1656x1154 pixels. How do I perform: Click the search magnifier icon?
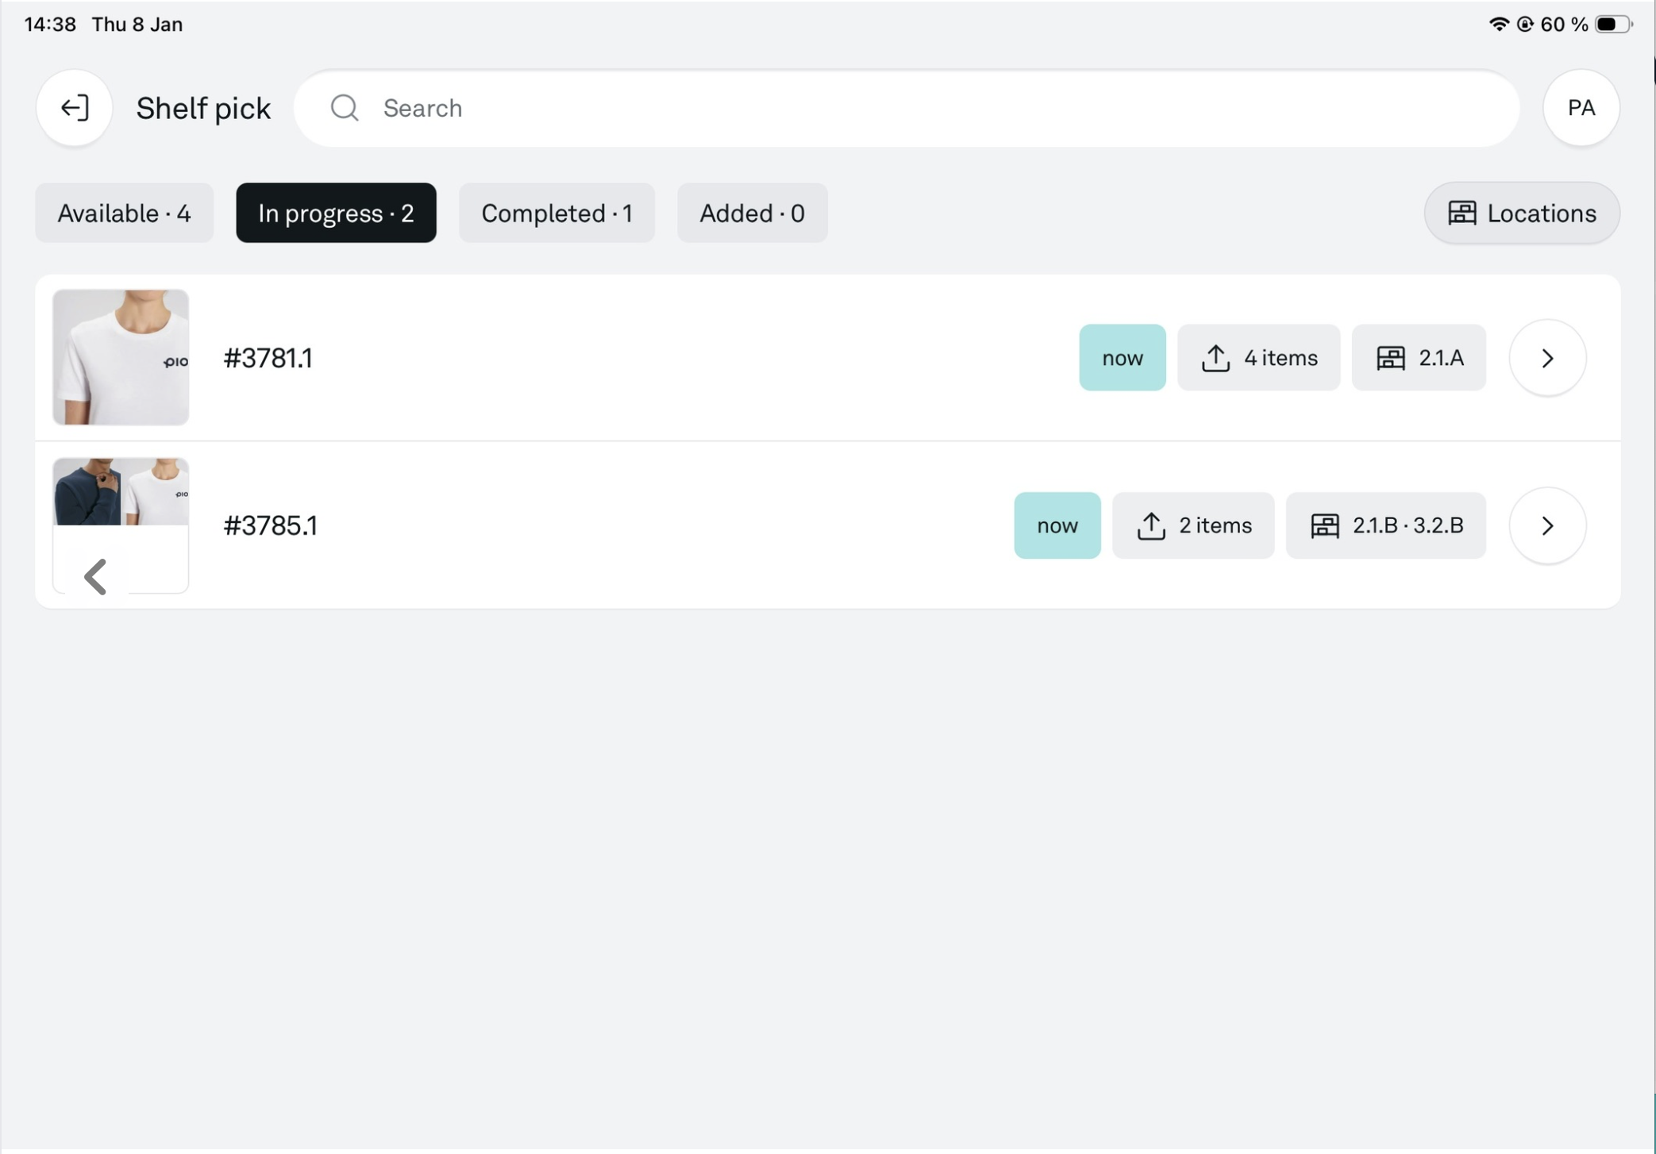345,108
